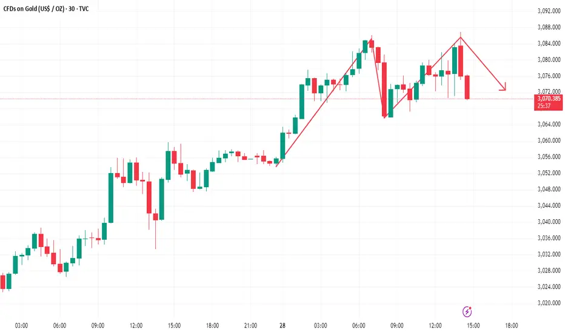Click the 3,084.000 price axis label

[x=549, y=44]
